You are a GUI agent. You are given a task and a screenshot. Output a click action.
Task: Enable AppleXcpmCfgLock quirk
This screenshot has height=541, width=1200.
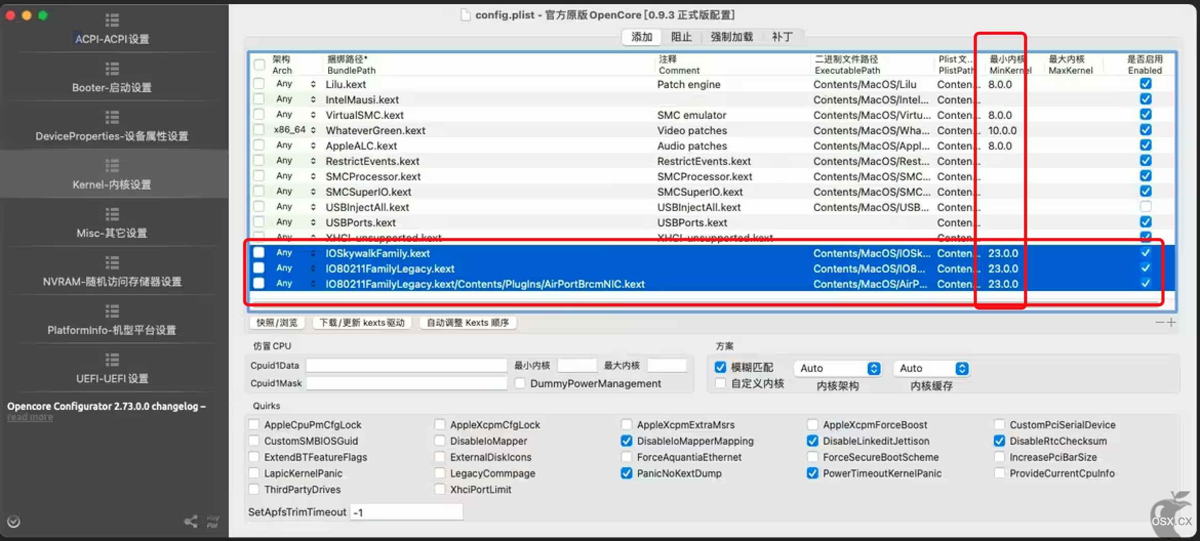click(439, 425)
